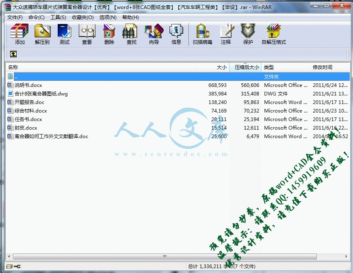Click the Word icon beside 开题报告.doc
This screenshot has height=273, width=353.
tap(10, 102)
